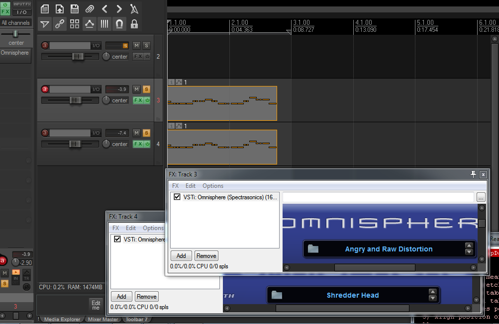Image resolution: width=499 pixels, height=324 pixels.
Task: Click ellipsis preset button in FX: Track 3
Action: [481, 197]
